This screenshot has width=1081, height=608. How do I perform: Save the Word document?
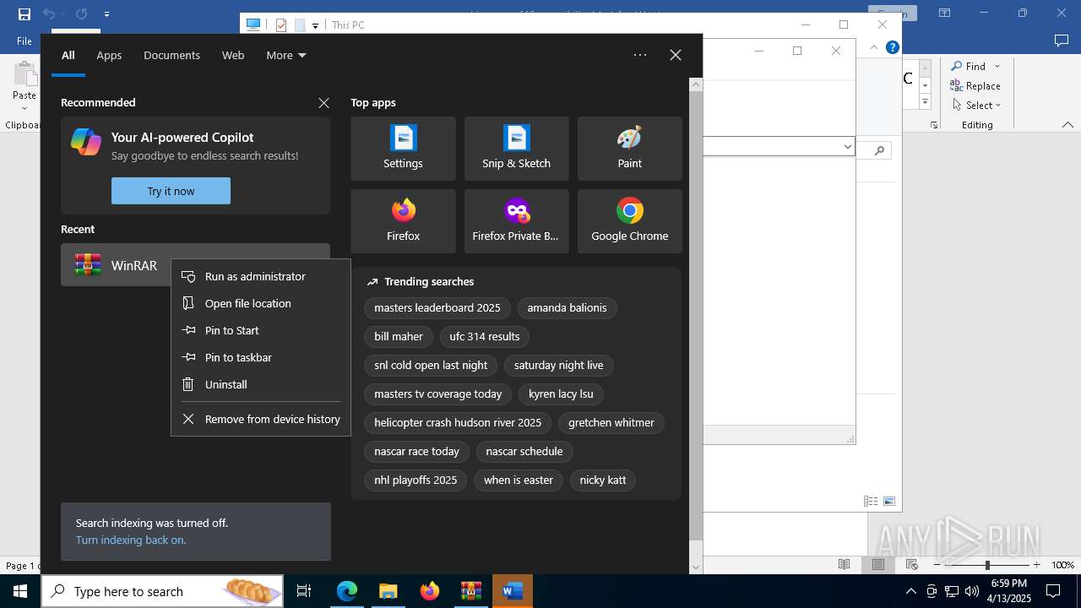coord(24,14)
